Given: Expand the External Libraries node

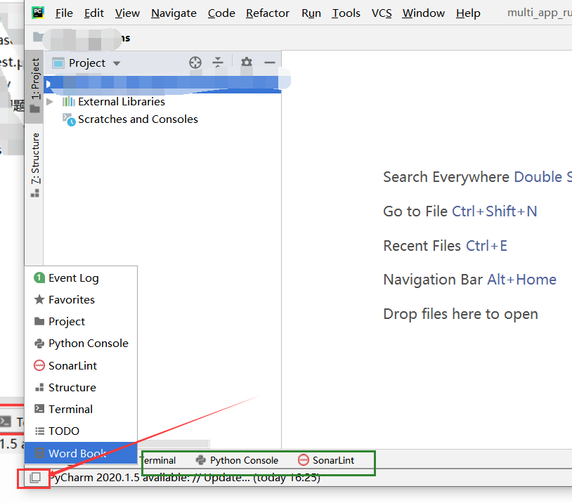Looking at the screenshot, I should pos(50,102).
